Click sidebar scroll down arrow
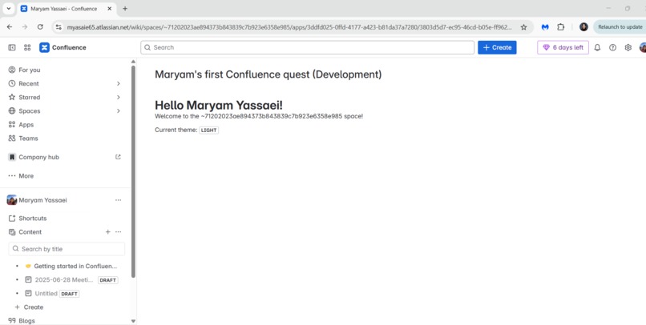 (x=133, y=321)
